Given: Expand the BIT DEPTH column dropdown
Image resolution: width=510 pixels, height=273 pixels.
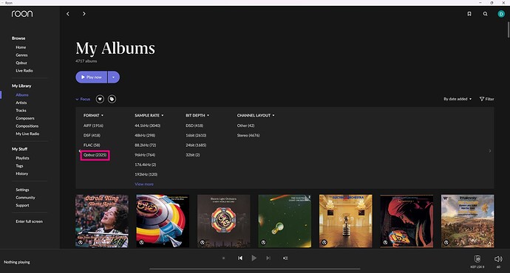Looking at the screenshot, I should (197, 115).
